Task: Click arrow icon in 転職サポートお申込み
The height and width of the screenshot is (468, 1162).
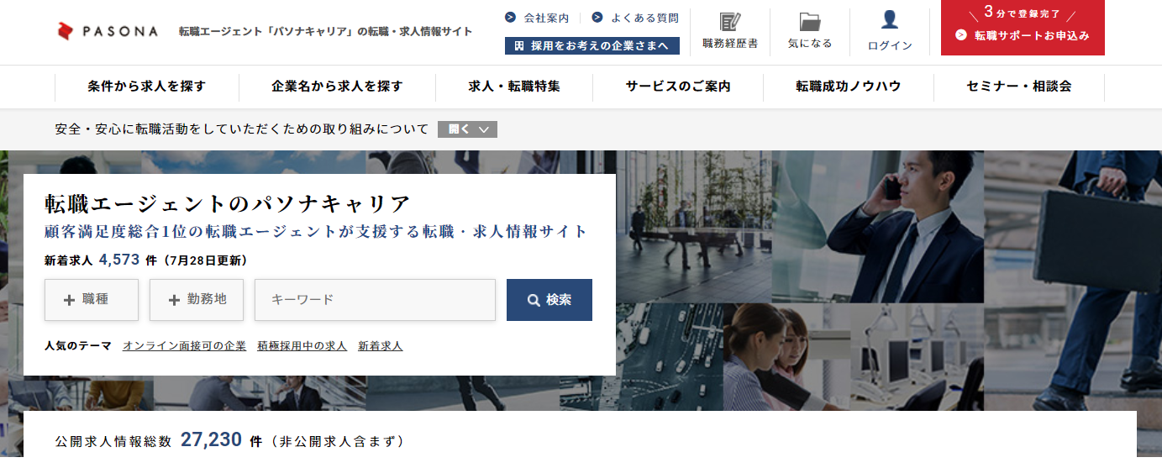Action: (x=961, y=35)
